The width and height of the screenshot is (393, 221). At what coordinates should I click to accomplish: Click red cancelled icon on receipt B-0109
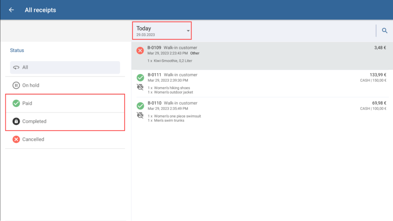coord(140,51)
